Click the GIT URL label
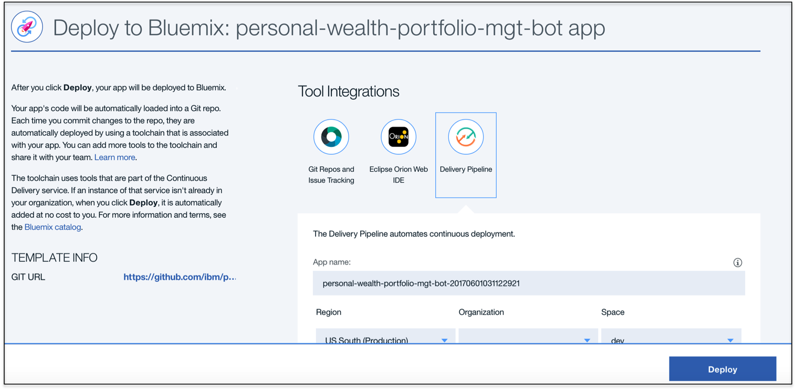Image resolution: width=796 pixels, height=390 pixels. [x=28, y=277]
